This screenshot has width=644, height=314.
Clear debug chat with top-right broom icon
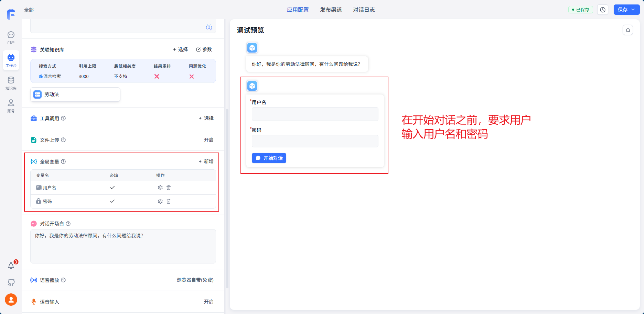pyautogui.click(x=628, y=30)
